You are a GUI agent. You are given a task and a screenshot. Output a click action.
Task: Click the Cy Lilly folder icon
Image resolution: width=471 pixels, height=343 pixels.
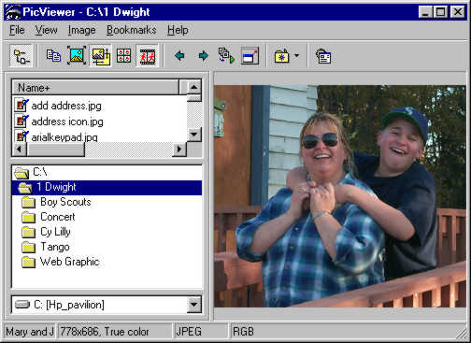(29, 232)
